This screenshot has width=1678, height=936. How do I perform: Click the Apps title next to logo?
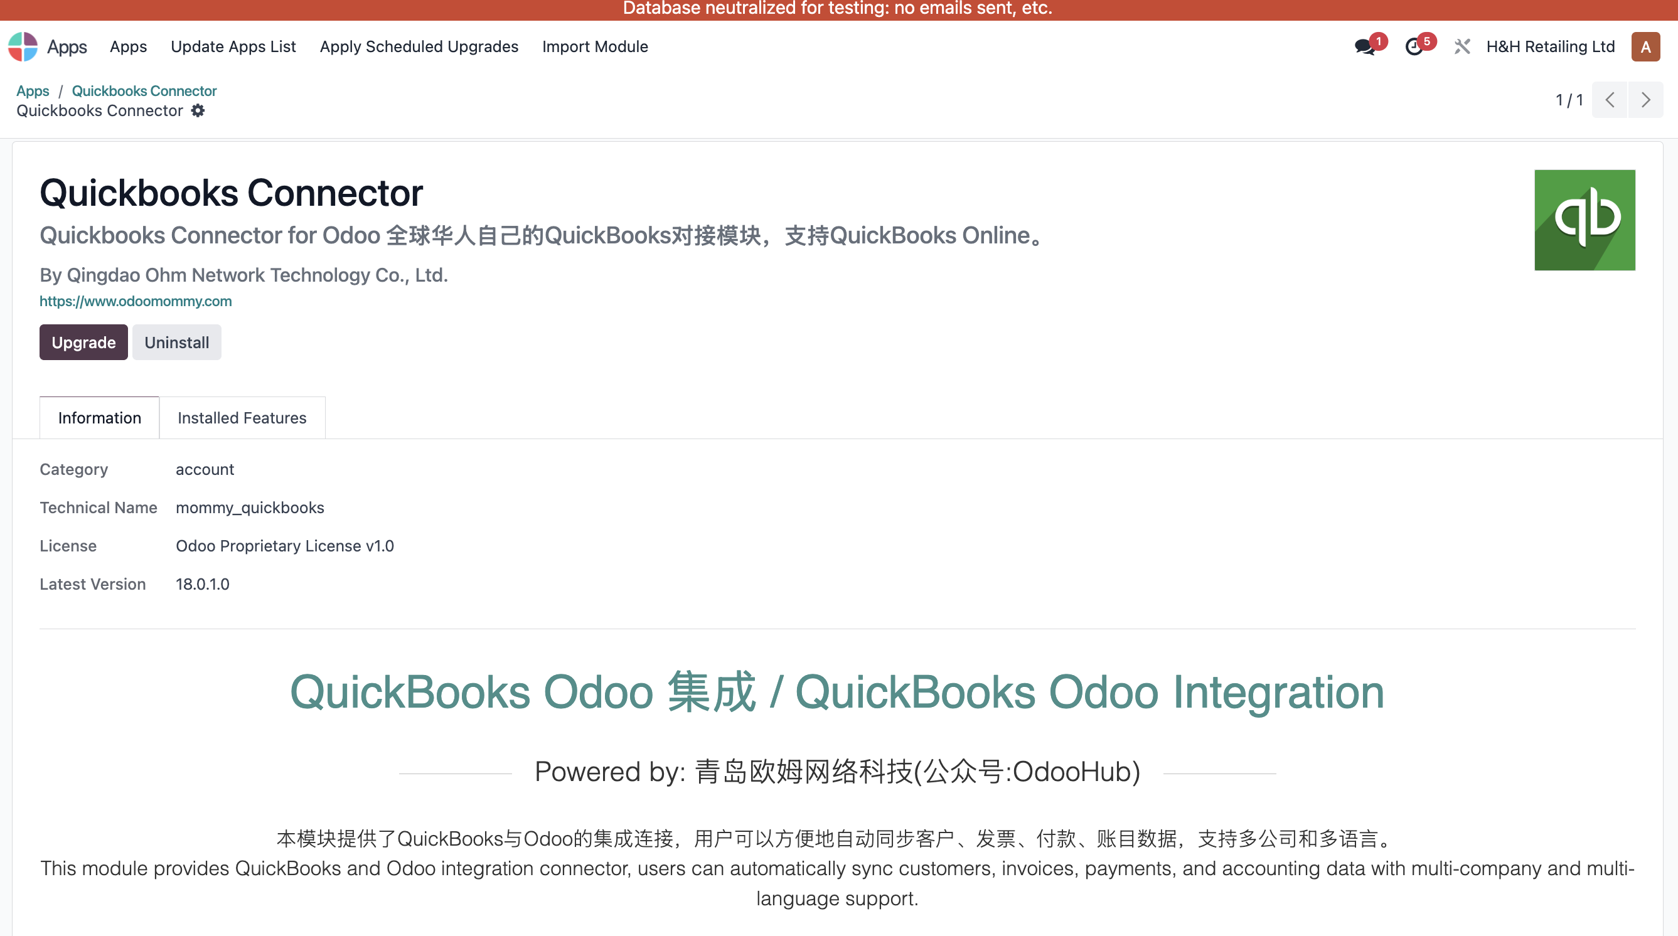tap(67, 47)
